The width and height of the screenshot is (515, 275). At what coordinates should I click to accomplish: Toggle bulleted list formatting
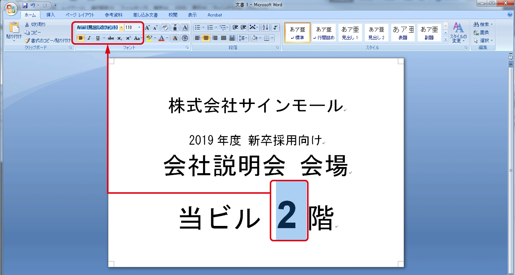[197, 27]
